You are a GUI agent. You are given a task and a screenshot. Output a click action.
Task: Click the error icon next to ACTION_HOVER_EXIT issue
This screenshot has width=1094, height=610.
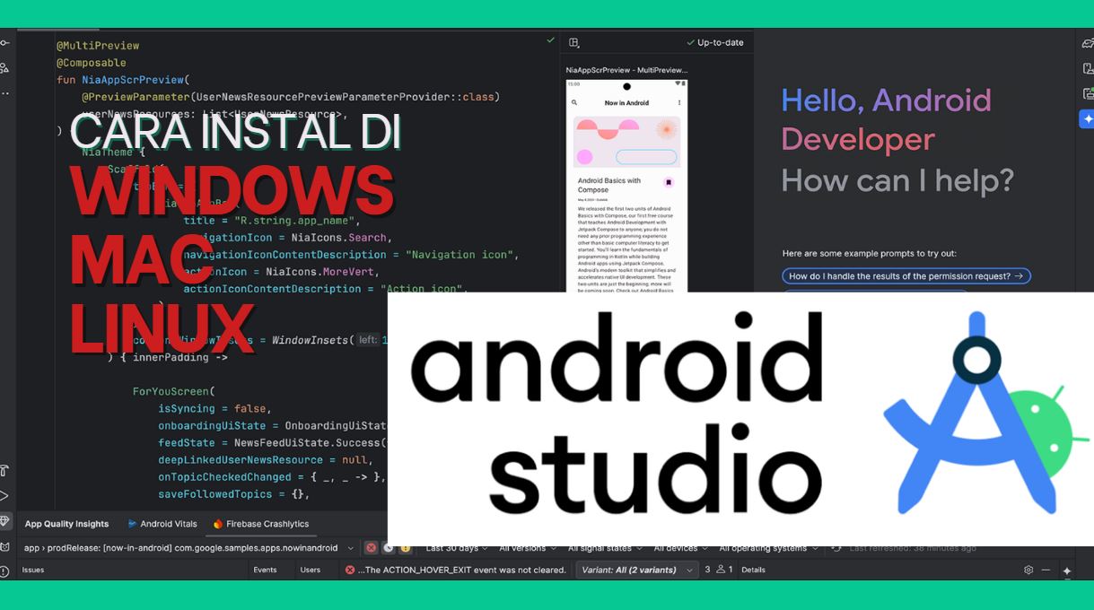pyautogui.click(x=349, y=569)
